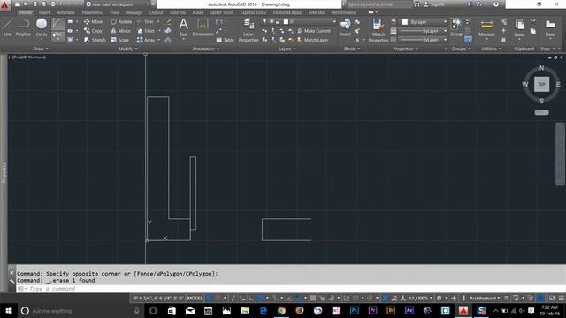The image size is (566, 318).
Task: Open the Express Tools ribbon tab
Action: [253, 12]
